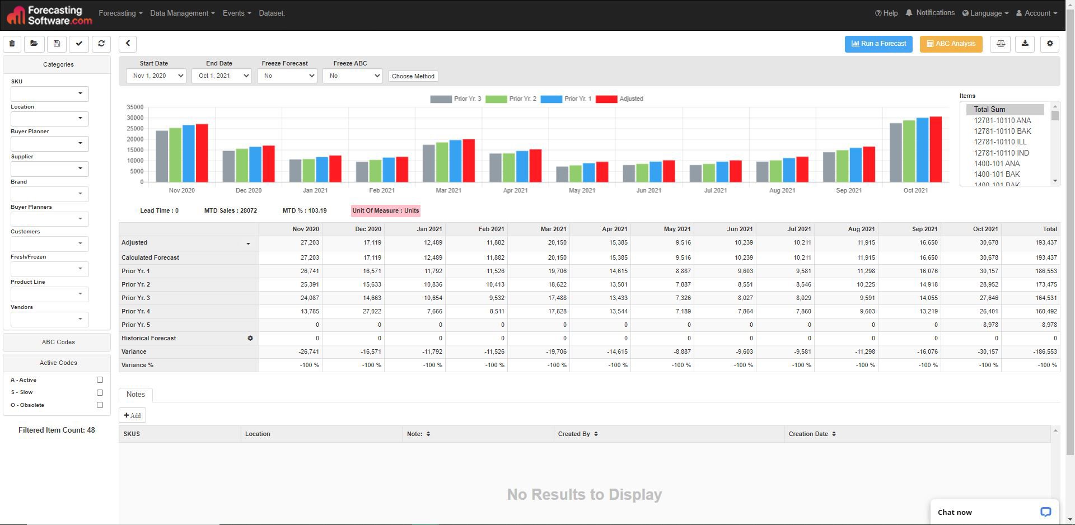Switch to the Notes tab

pyautogui.click(x=135, y=395)
